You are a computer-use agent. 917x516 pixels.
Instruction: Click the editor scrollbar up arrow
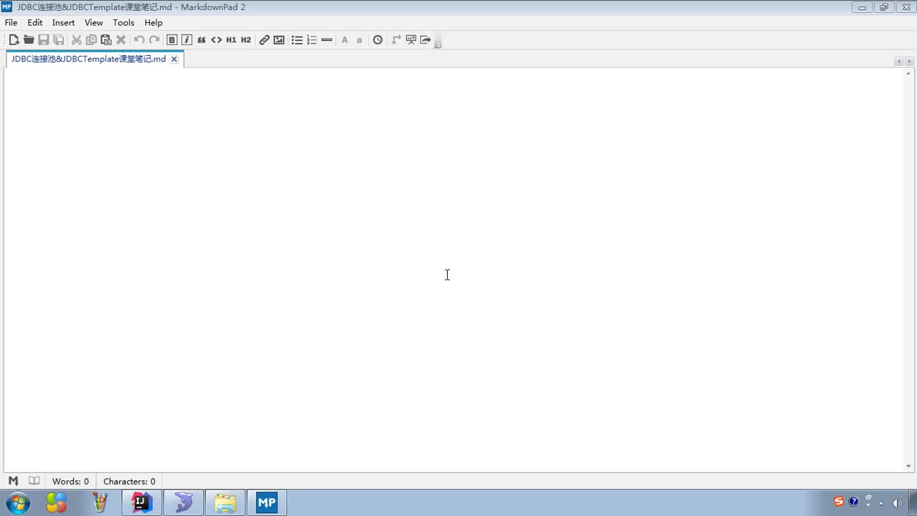point(908,73)
